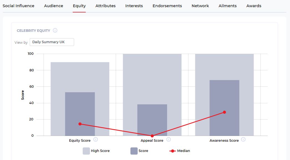Click info icon beside Appeal Score label
The width and height of the screenshot is (290, 160).
click(x=168, y=140)
